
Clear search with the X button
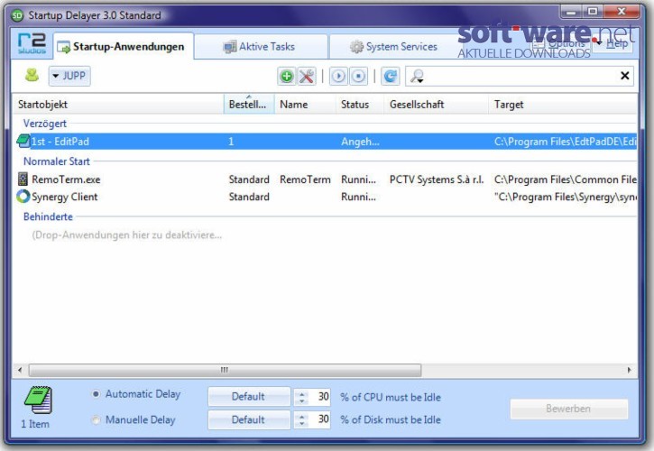tap(624, 76)
